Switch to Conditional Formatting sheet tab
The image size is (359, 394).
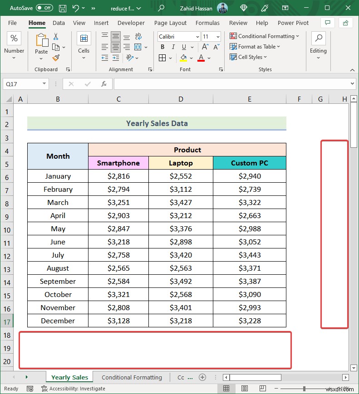click(132, 377)
